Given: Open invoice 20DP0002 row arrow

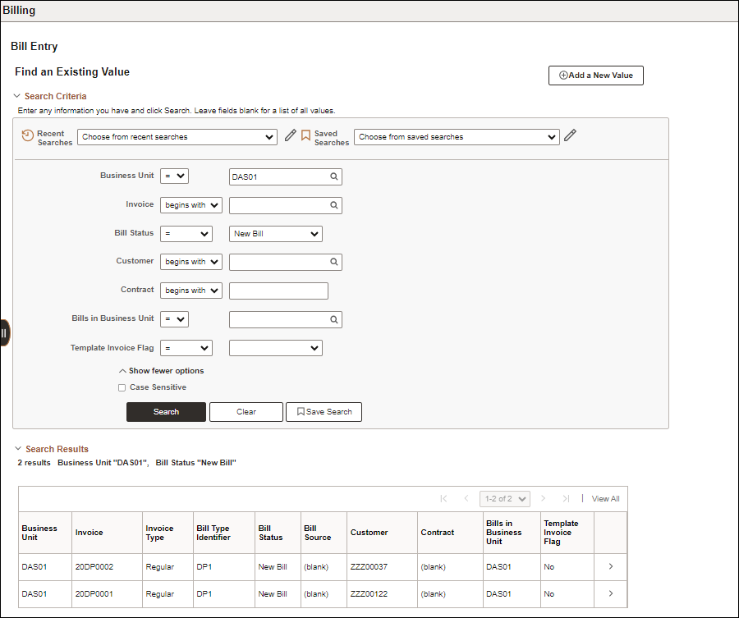Looking at the screenshot, I should [611, 566].
